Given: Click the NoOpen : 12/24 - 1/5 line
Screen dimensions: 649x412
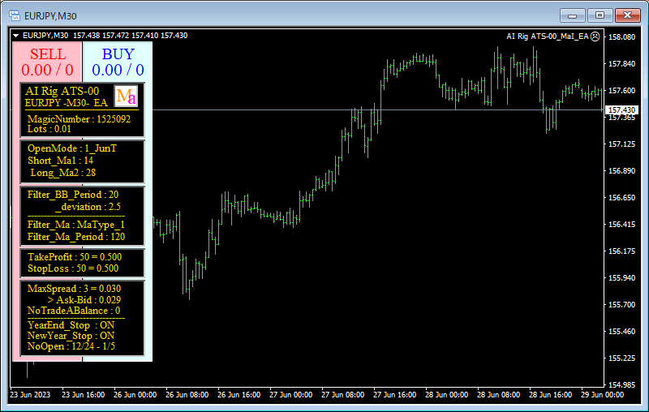Looking at the screenshot, I should 71,346.
